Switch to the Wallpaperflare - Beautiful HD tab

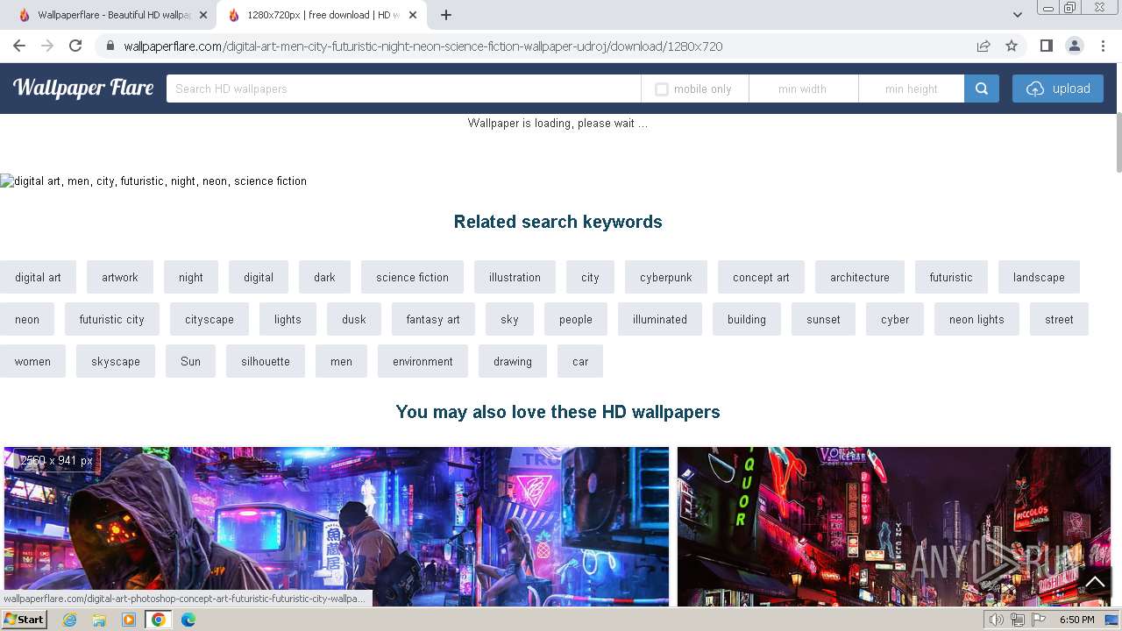coord(112,15)
